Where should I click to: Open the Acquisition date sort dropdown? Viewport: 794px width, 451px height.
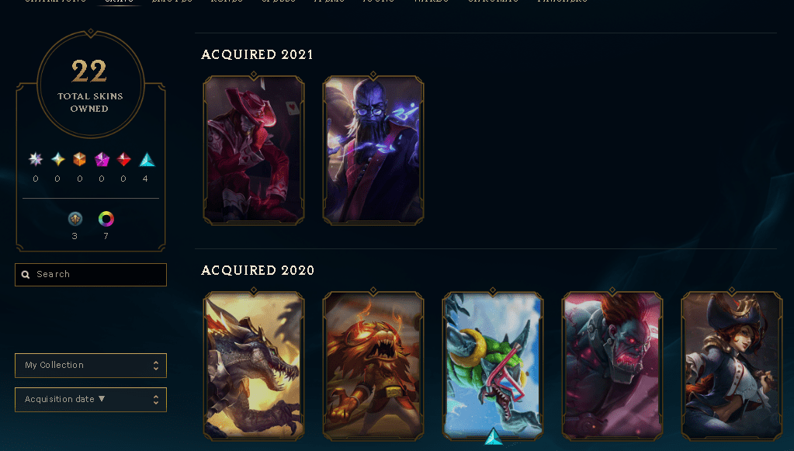[91, 399]
